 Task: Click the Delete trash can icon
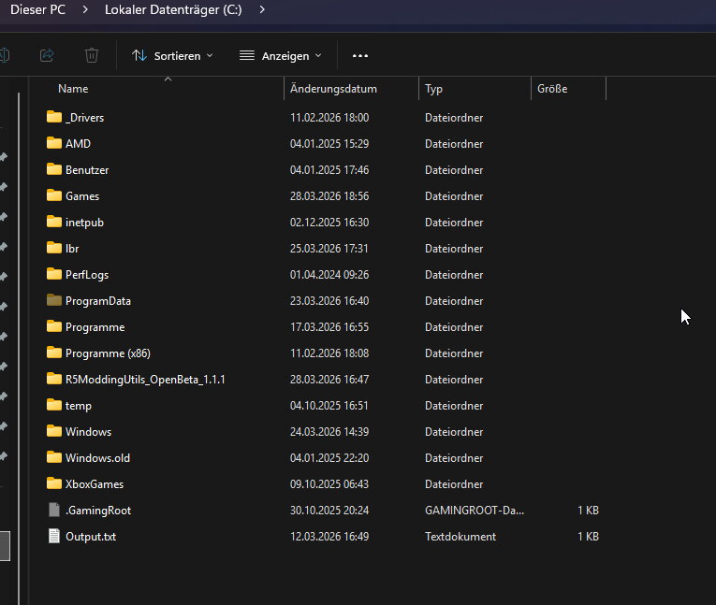coord(92,56)
